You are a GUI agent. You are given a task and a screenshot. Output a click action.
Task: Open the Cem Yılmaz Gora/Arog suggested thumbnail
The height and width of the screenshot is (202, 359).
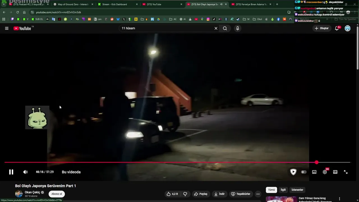pos(281,199)
